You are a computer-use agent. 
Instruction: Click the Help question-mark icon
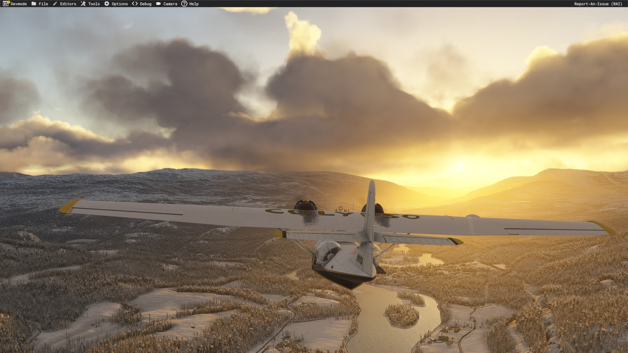point(184,4)
